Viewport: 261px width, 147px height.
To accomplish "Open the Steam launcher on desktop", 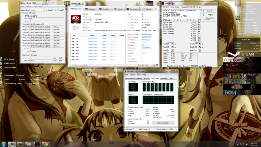I will (240, 54).
